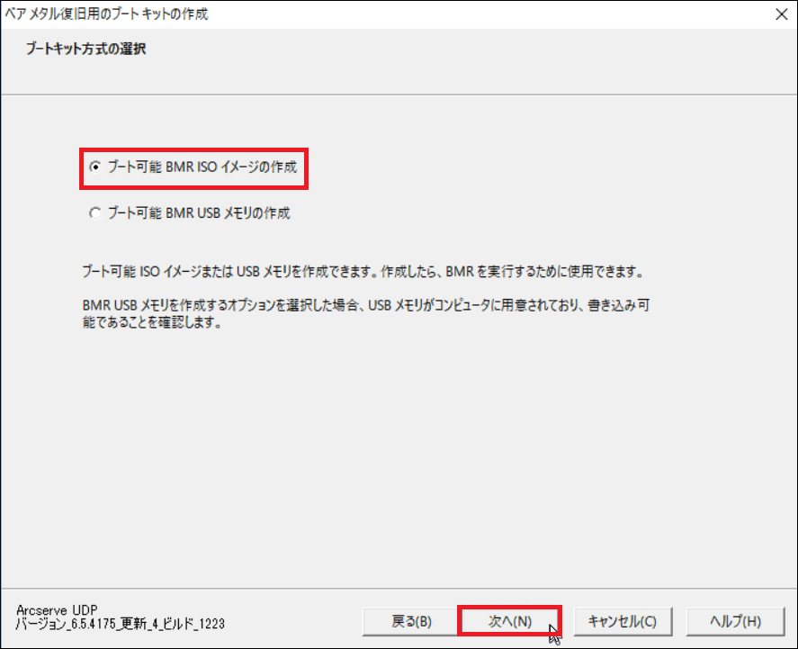Click the 次へ(N) button

coord(509,621)
